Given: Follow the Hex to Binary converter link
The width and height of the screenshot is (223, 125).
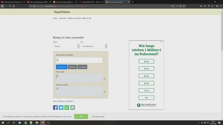Looking at the screenshot, I should click(x=63, y=101).
